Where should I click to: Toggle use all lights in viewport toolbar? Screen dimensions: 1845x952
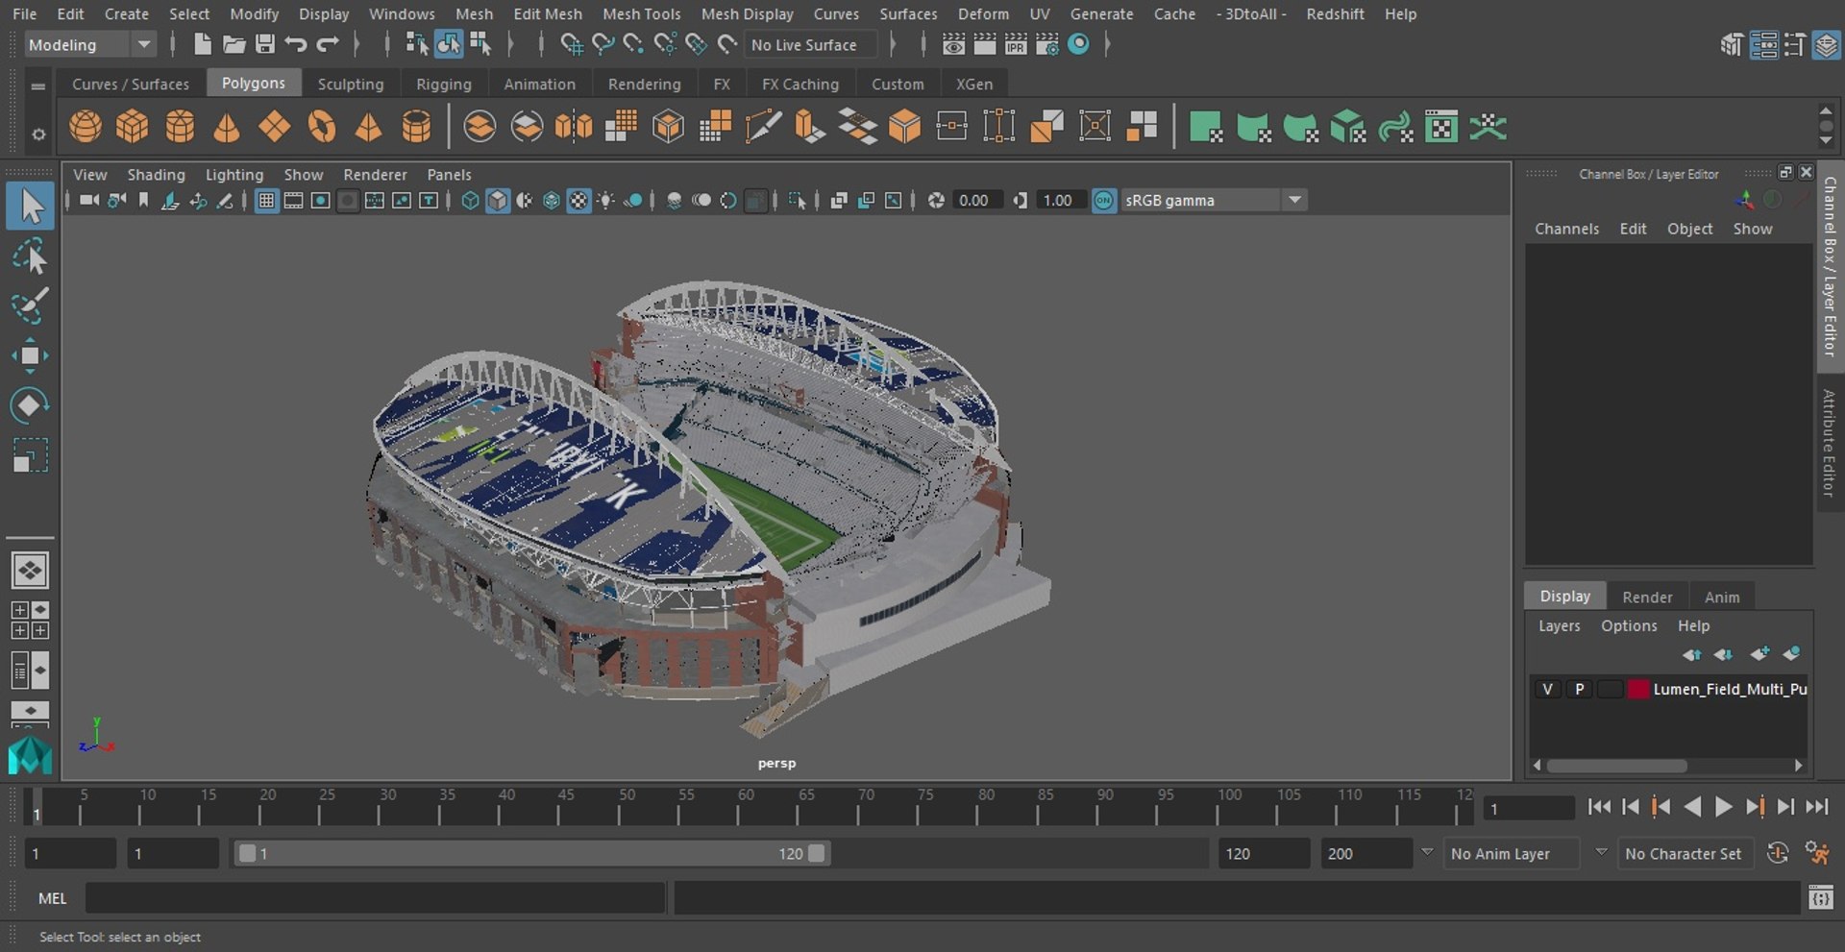[605, 201]
